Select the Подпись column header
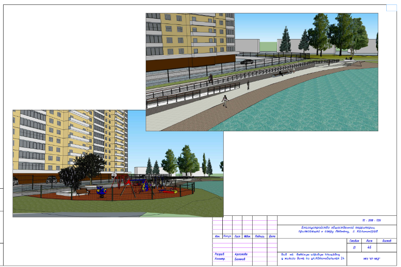The width and height of the screenshot is (401, 267). (x=260, y=236)
